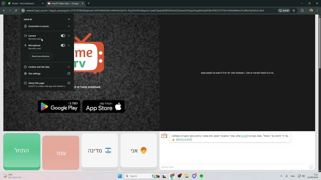Open App Store download badge

(x=104, y=106)
